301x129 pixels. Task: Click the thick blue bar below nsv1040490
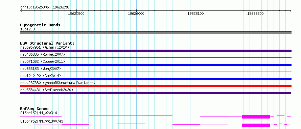(x=156, y=79)
